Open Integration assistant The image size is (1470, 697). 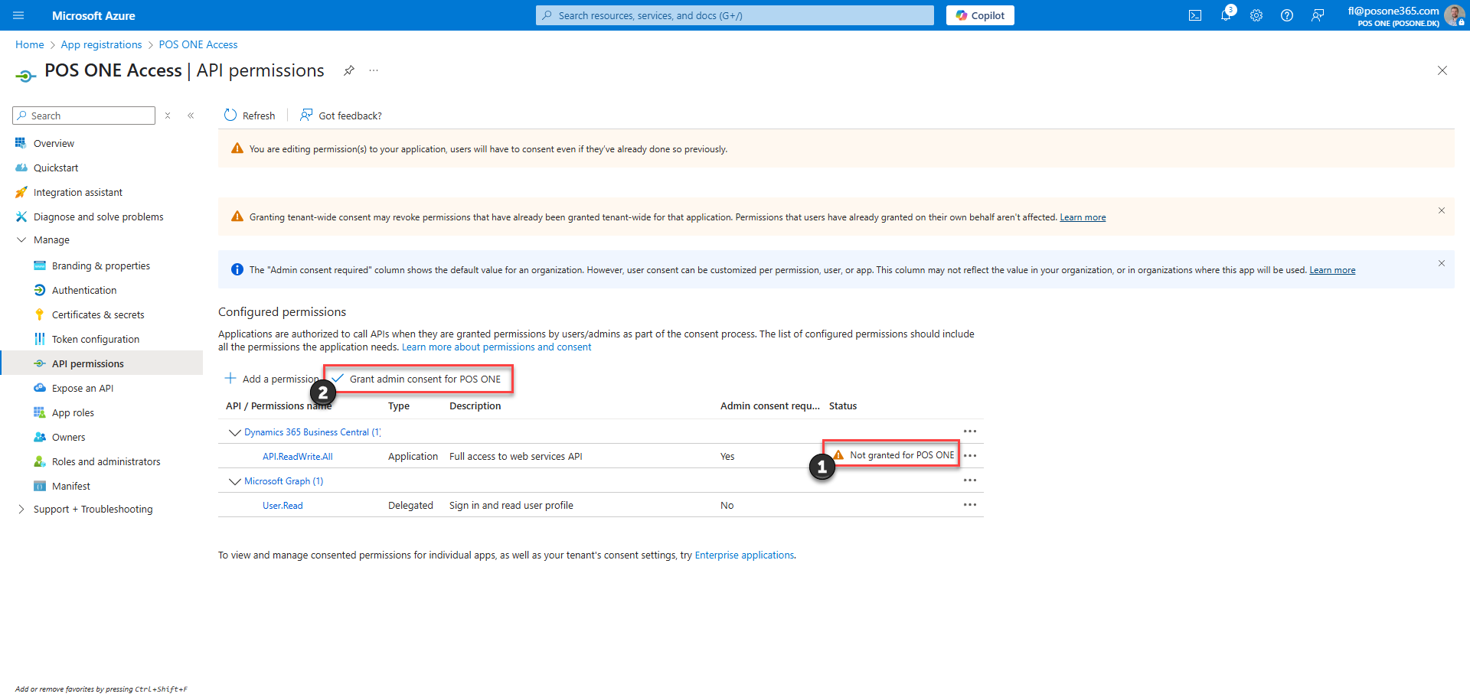tap(77, 192)
